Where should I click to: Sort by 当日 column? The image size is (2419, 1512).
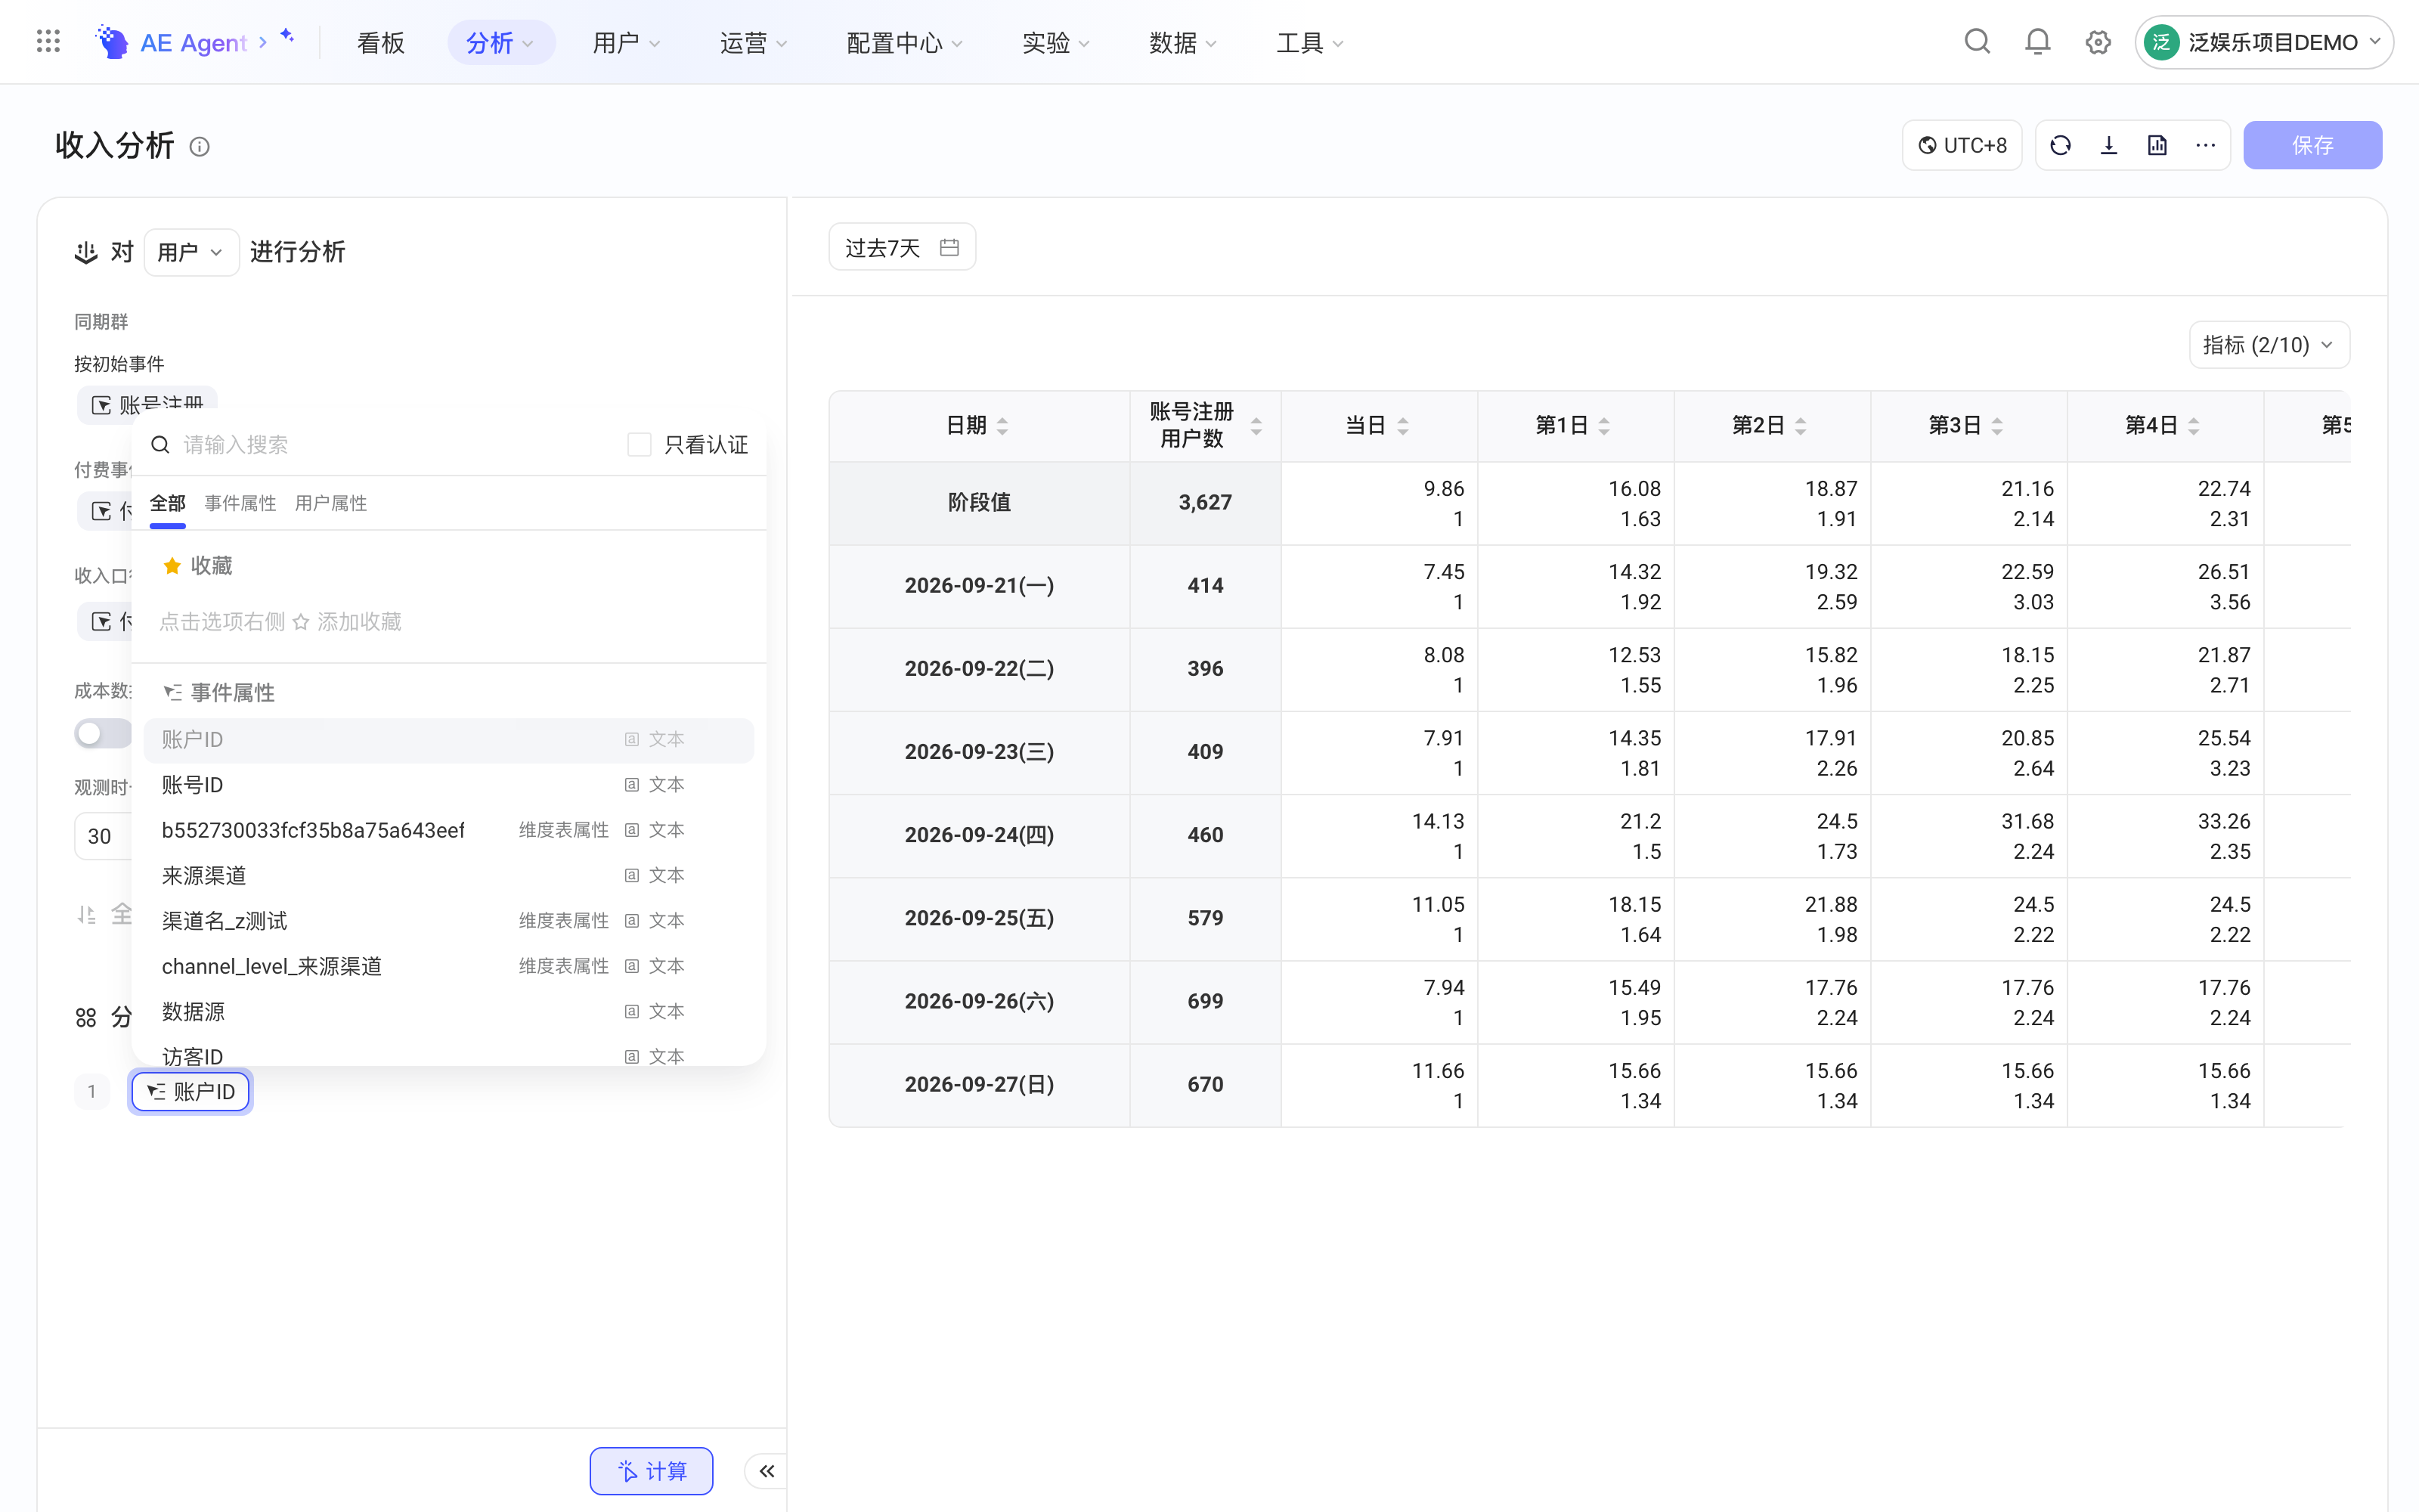coord(1404,426)
